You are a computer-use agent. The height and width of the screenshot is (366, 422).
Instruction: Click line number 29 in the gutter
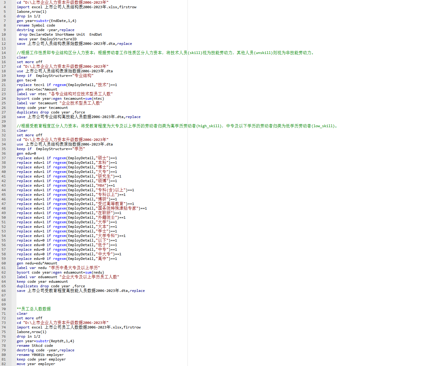click(4, 121)
